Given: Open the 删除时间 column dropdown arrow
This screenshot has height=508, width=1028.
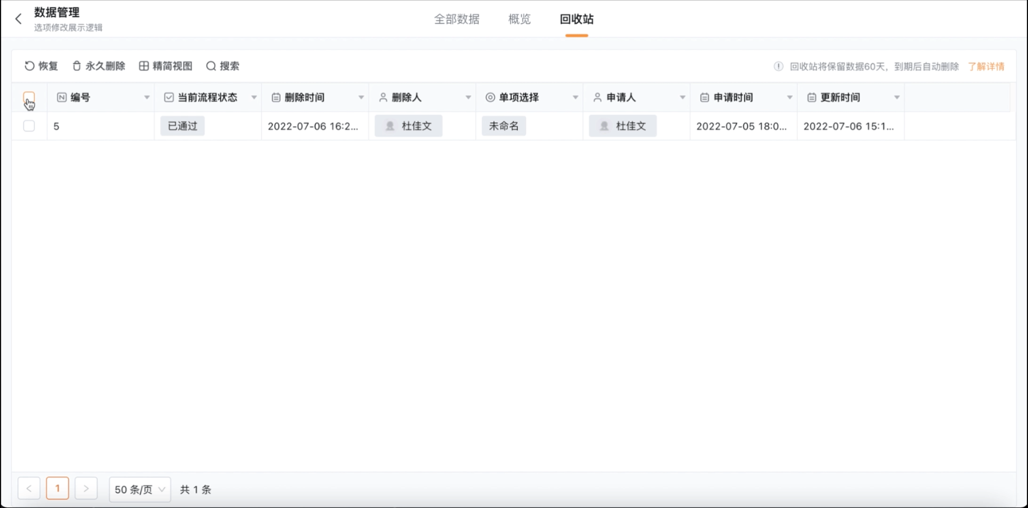Looking at the screenshot, I should point(361,97).
